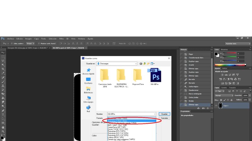Choose Photoshop (*.PSD;*.PDD) format option

tap(131, 121)
